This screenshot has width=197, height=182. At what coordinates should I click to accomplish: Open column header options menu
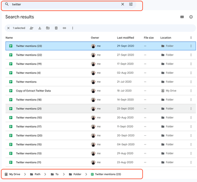[191, 38]
